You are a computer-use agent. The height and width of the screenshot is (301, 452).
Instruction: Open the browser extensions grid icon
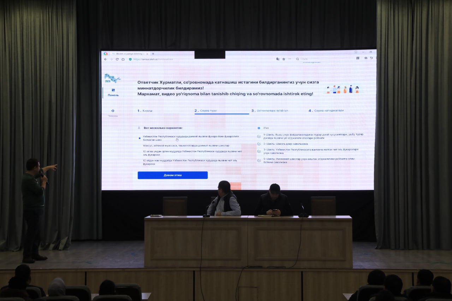pos(358,58)
